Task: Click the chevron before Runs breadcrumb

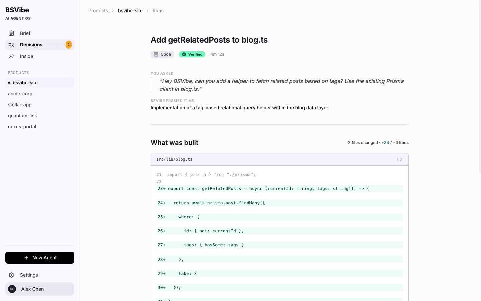Action: (147, 11)
